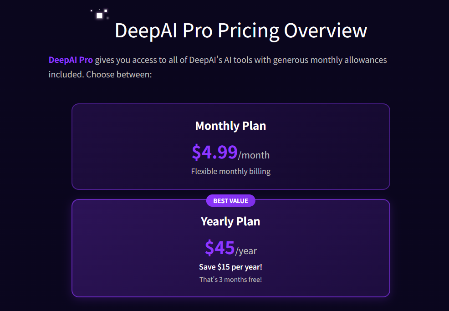This screenshot has width=449, height=311.
Task: Click the word Overview in the title
Action: click(325, 31)
